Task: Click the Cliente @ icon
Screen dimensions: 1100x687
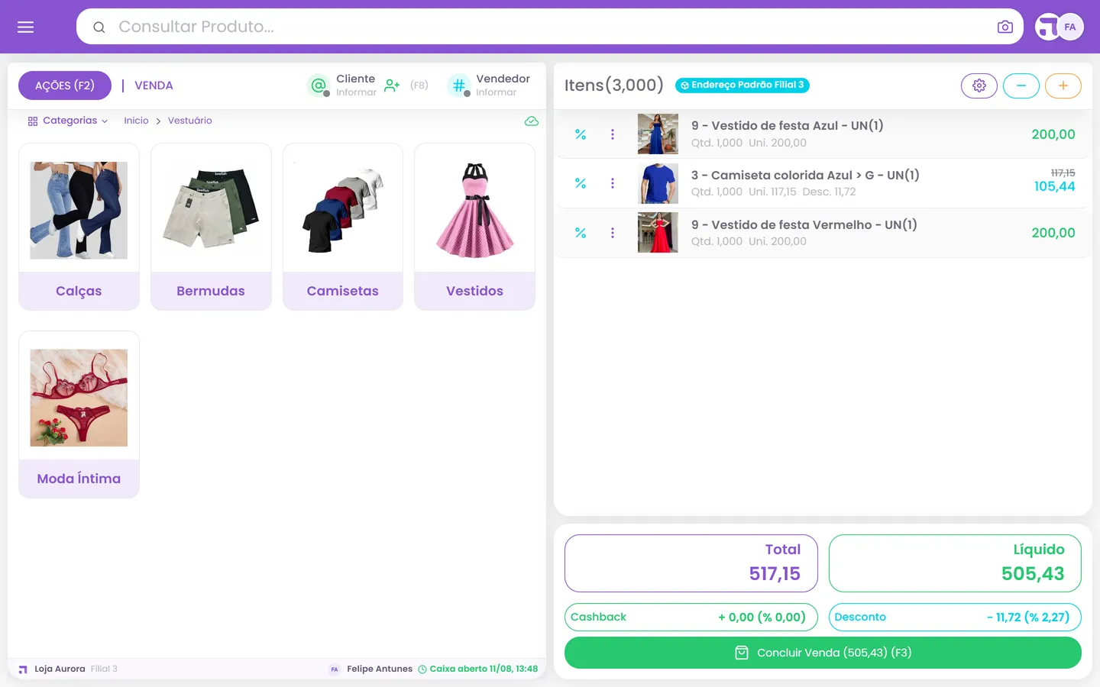Action: (x=319, y=85)
